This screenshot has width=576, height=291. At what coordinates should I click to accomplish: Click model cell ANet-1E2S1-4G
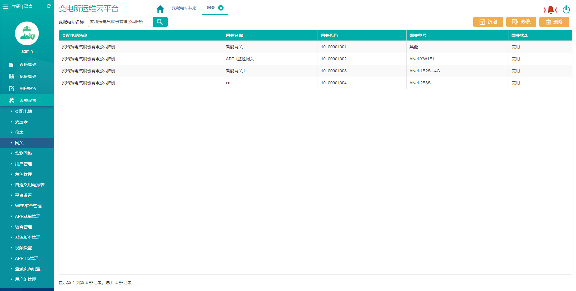(457, 71)
